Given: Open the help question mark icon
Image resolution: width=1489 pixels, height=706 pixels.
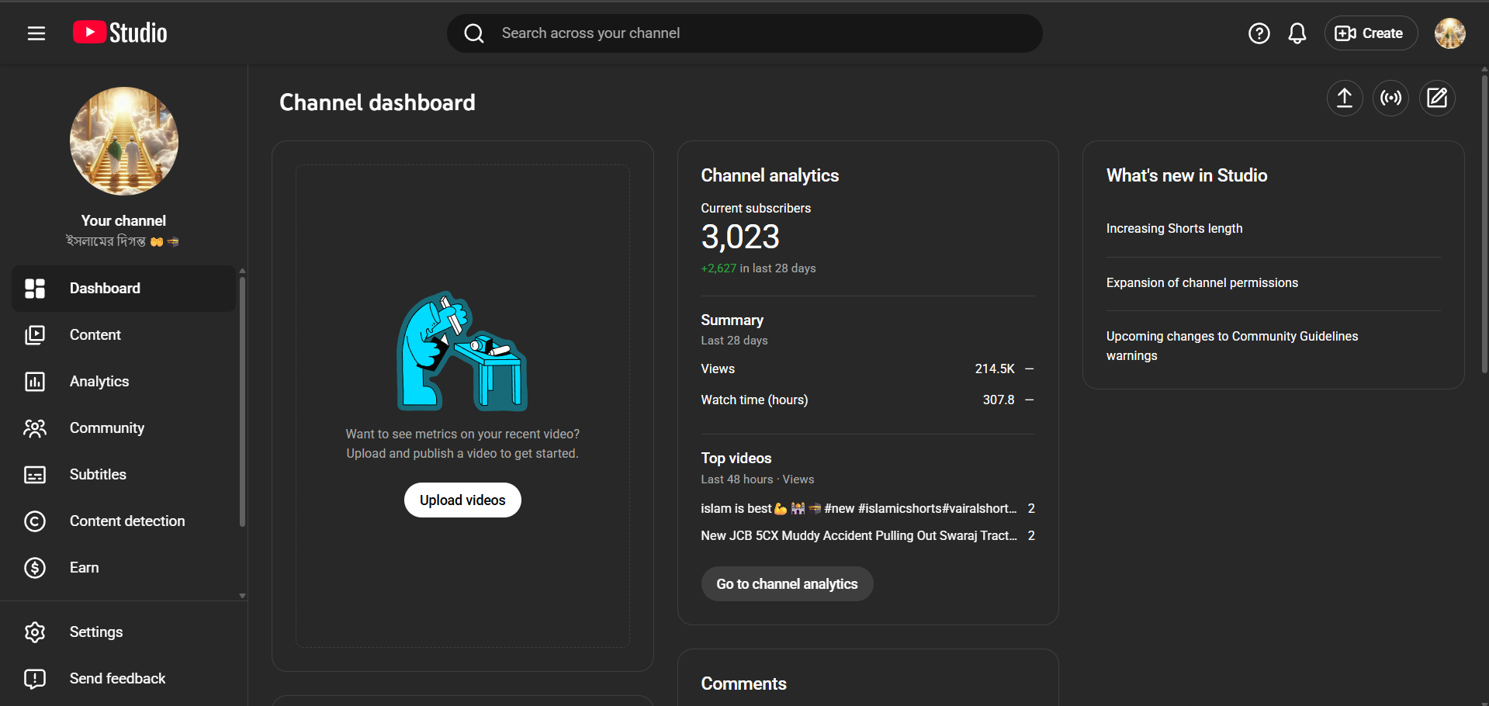Looking at the screenshot, I should pos(1259,33).
